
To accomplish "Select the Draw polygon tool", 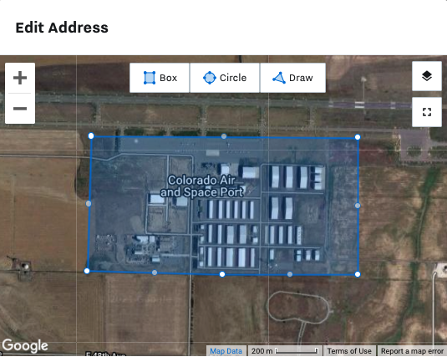I will pos(292,78).
